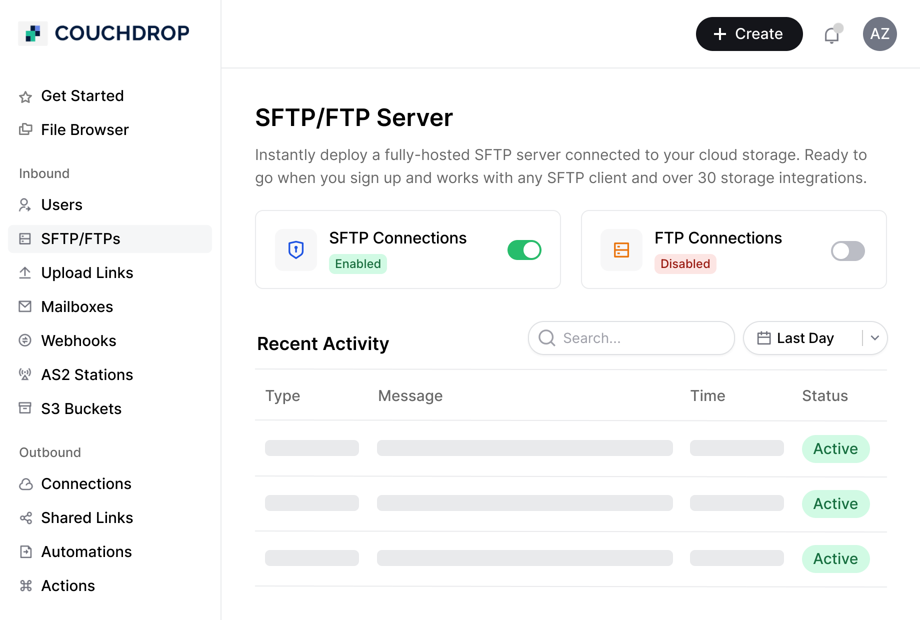Click the Automations sidebar icon
The height and width of the screenshot is (620, 920).
(25, 551)
